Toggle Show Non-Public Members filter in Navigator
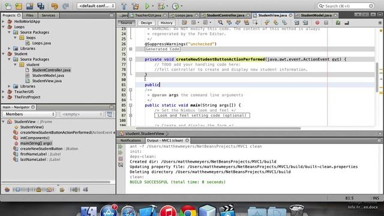 [38, 190]
